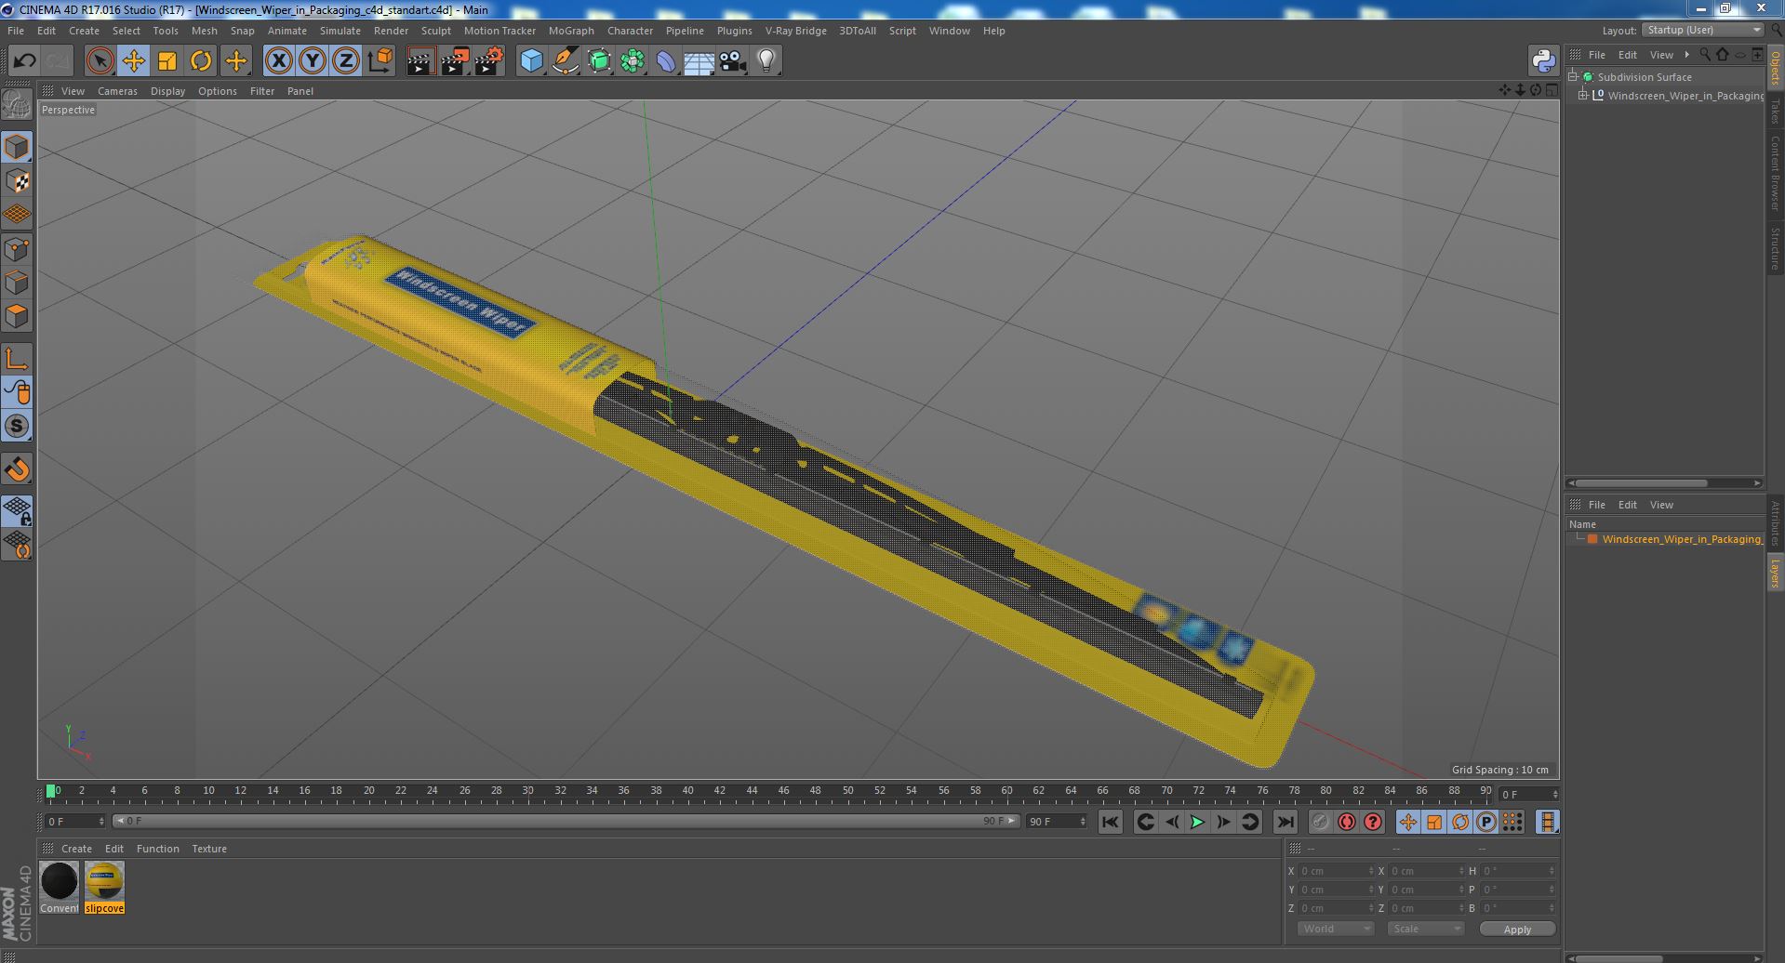Select Polygons mode in left toolbar
The height and width of the screenshot is (963, 1785).
pyautogui.click(x=17, y=316)
